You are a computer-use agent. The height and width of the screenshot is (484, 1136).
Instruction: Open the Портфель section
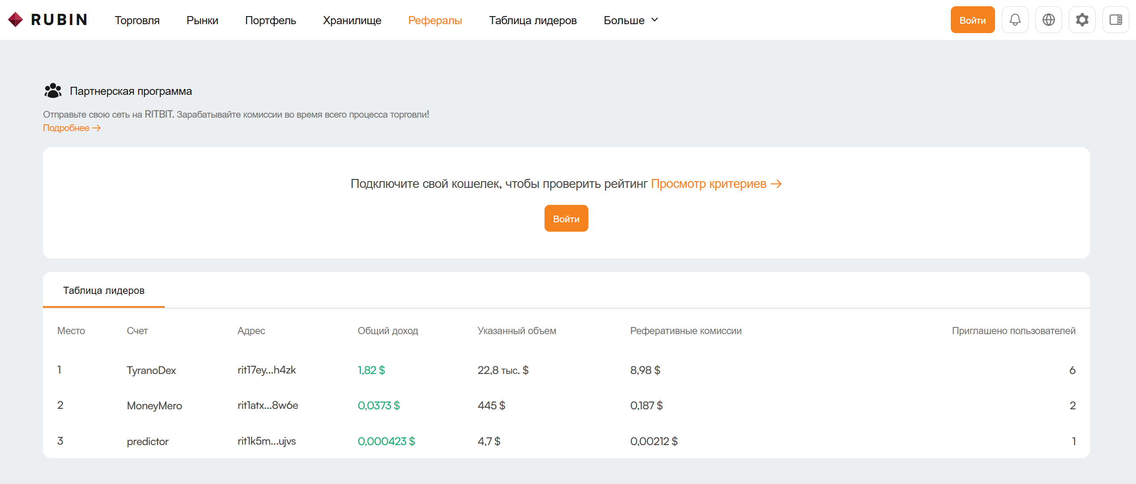[x=271, y=20]
